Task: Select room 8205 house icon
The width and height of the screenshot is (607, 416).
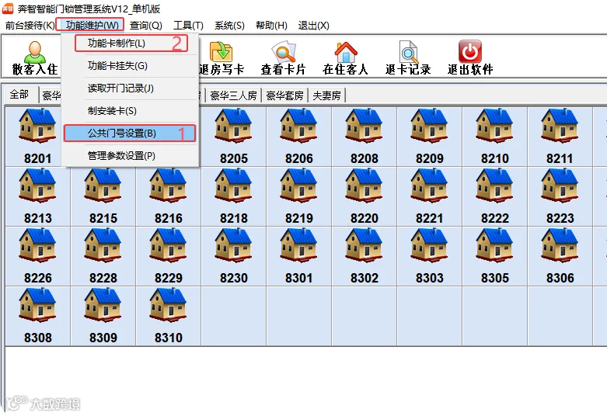Action: coord(233,126)
